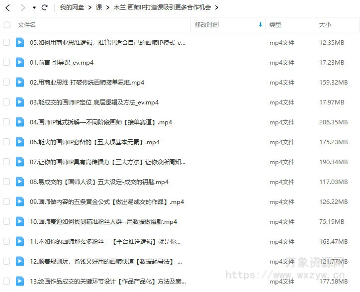
Task: Click video icon of 10.画师赛道 file
Action: [19, 221]
